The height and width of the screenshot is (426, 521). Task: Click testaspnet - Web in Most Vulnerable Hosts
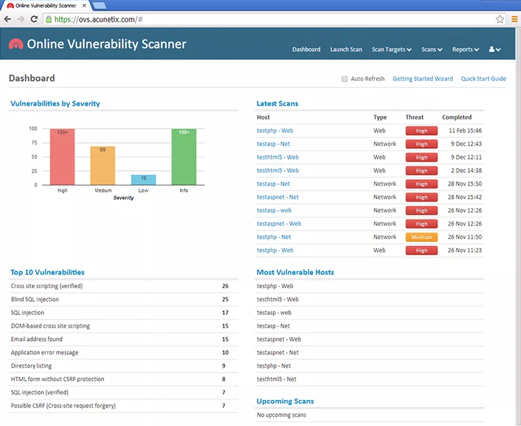click(x=278, y=340)
